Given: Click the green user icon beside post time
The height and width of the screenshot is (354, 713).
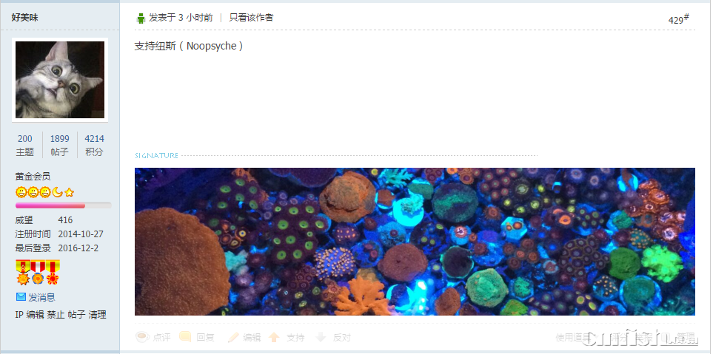Looking at the screenshot, I should click(141, 18).
